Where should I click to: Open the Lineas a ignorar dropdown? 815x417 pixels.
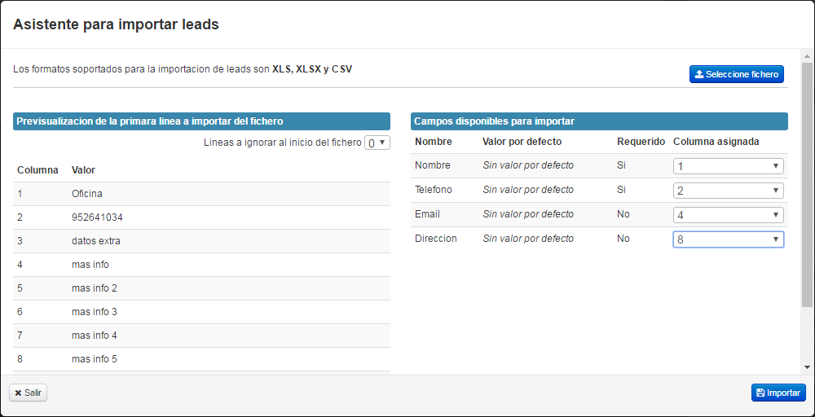tap(377, 143)
